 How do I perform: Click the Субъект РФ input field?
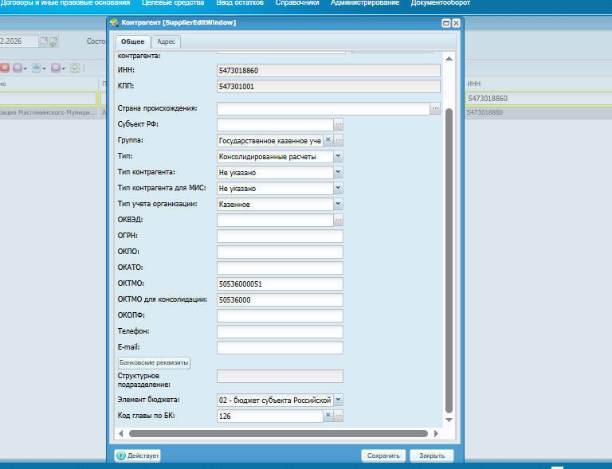click(x=275, y=124)
